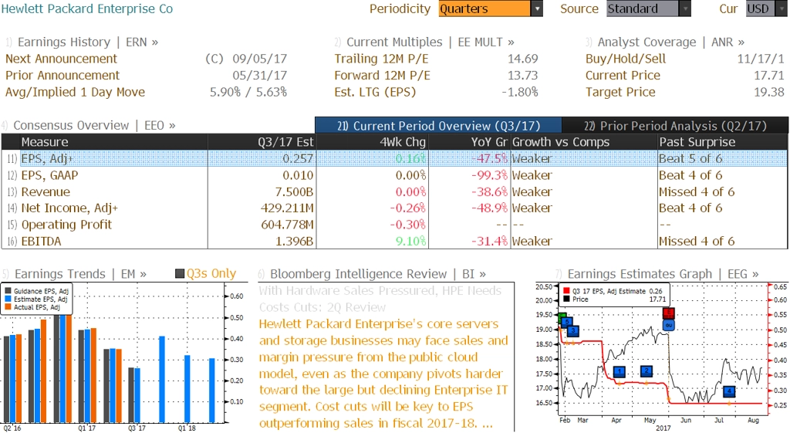The width and height of the screenshot is (790, 433).
Task: Open Bloomberg Intelligence Review BI link
Action: tap(378, 274)
